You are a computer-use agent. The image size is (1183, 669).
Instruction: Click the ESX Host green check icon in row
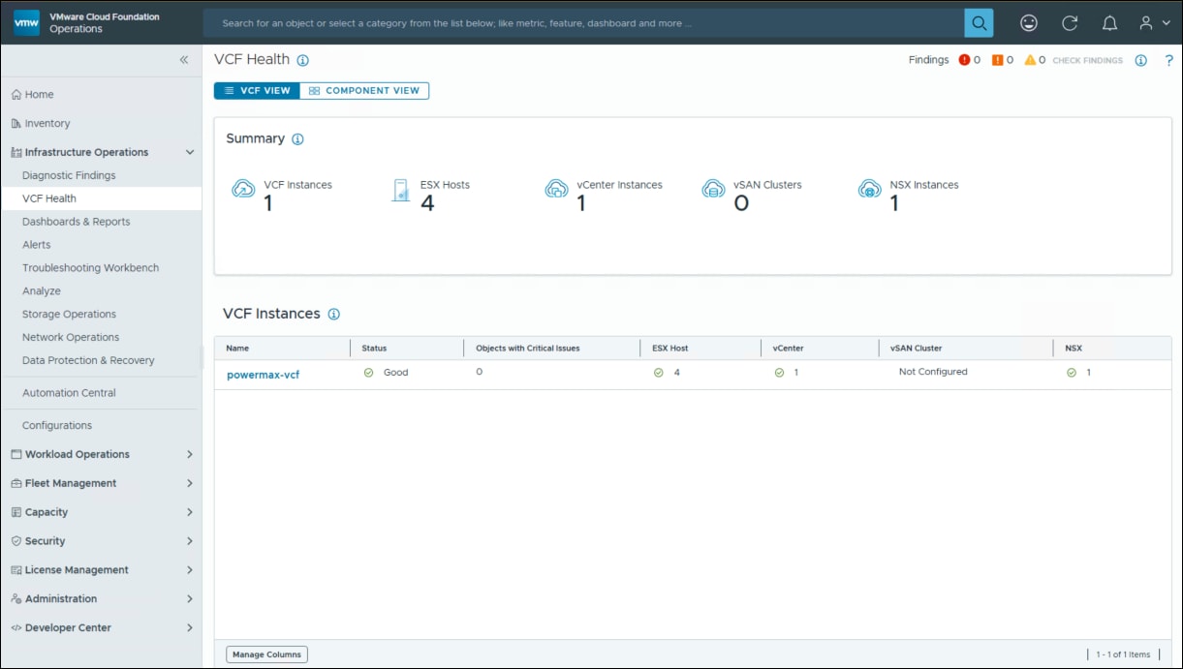click(x=659, y=373)
